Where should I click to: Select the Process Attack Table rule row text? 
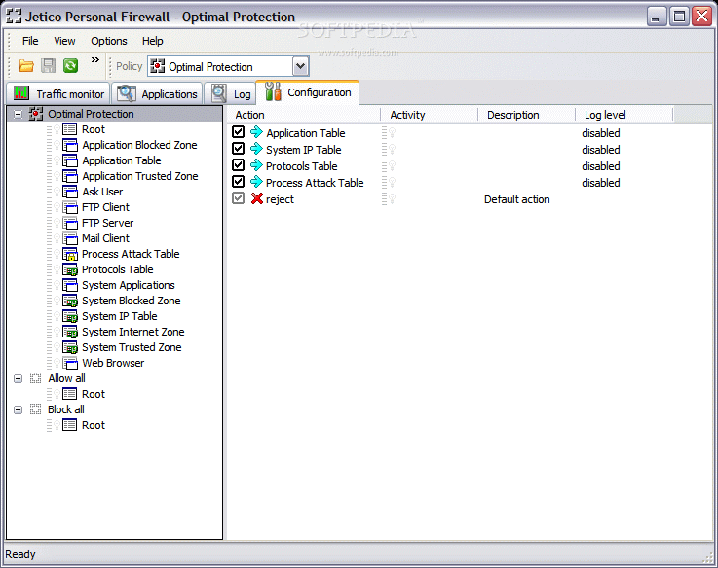coord(315,183)
